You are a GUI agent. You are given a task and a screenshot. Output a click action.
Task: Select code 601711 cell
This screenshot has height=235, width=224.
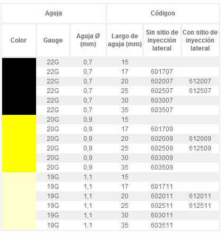point(162,187)
